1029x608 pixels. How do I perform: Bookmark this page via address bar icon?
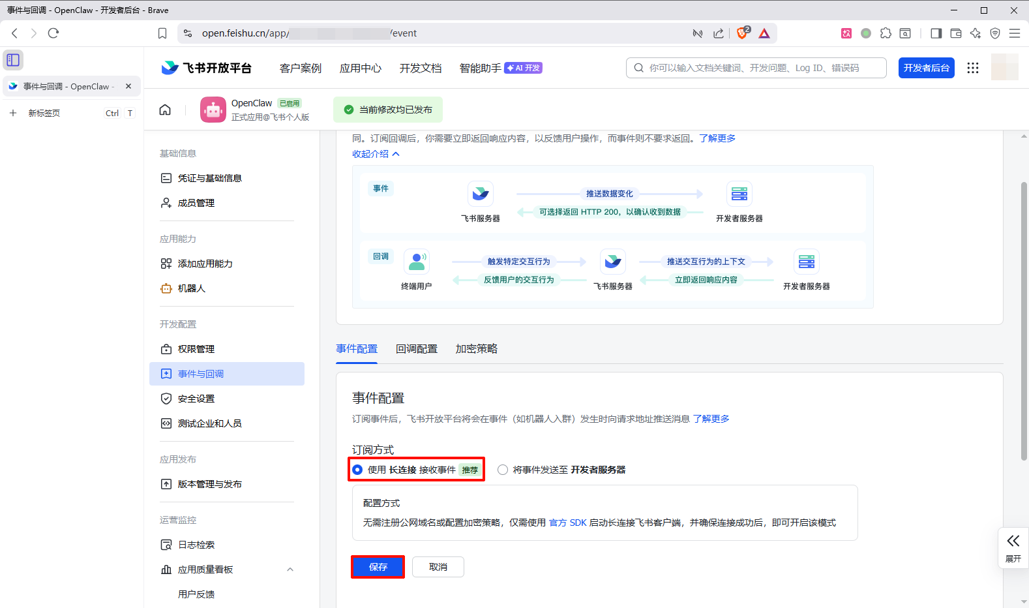162,33
